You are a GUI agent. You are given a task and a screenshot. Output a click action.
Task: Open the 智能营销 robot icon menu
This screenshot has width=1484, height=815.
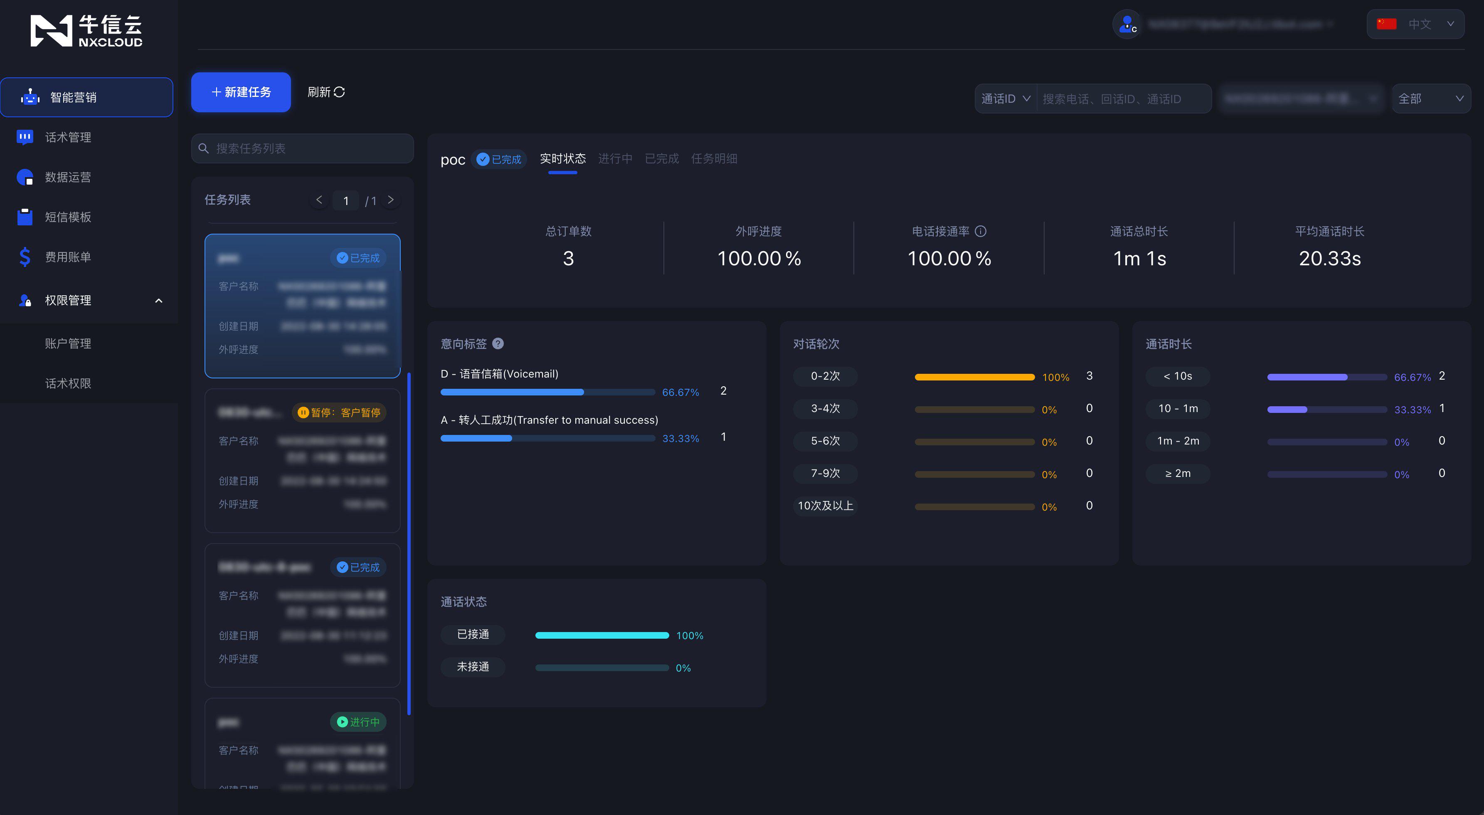tap(30, 97)
